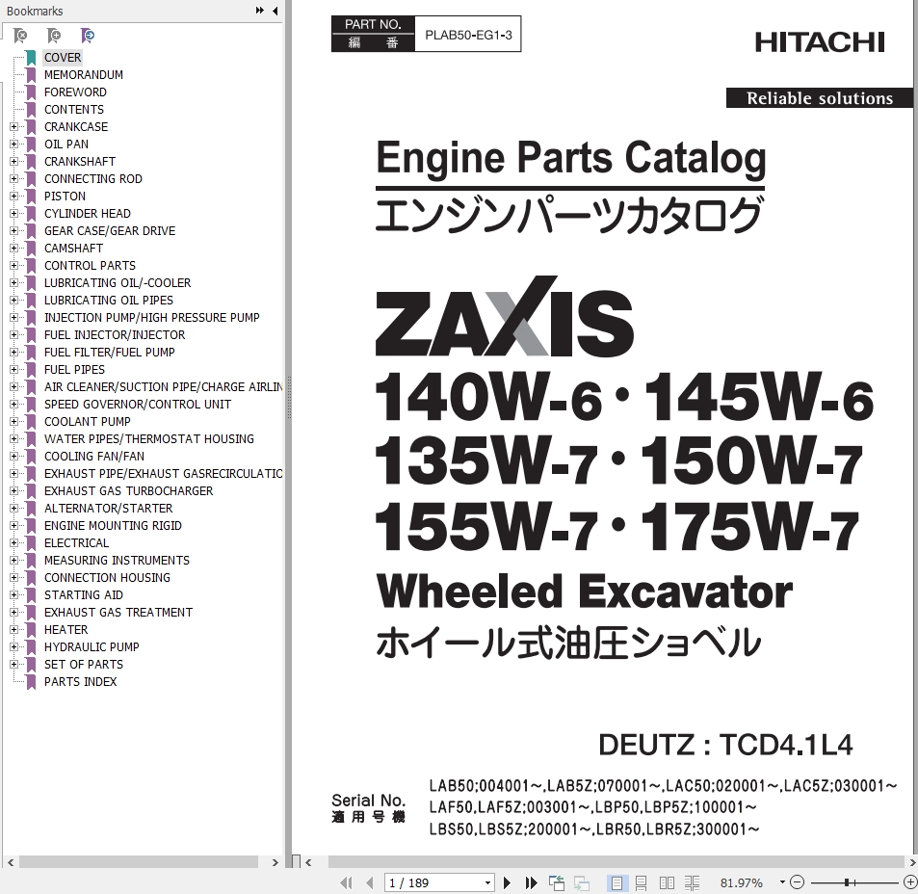
Task: Click the bookmarks scrollbar right arrow
Action: pos(275,862)
